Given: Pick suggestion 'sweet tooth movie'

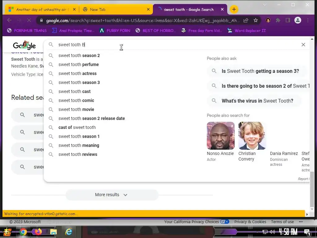Looking at the screenshot, I should tap(76, 109).
